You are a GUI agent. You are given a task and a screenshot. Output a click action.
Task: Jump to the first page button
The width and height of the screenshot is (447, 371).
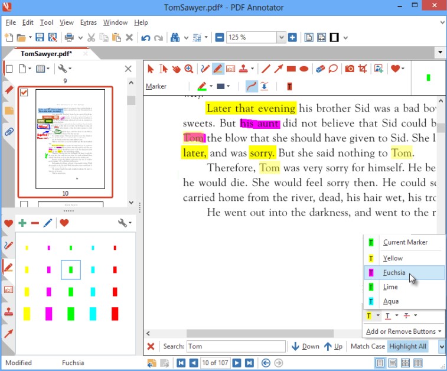pos(181,363)
